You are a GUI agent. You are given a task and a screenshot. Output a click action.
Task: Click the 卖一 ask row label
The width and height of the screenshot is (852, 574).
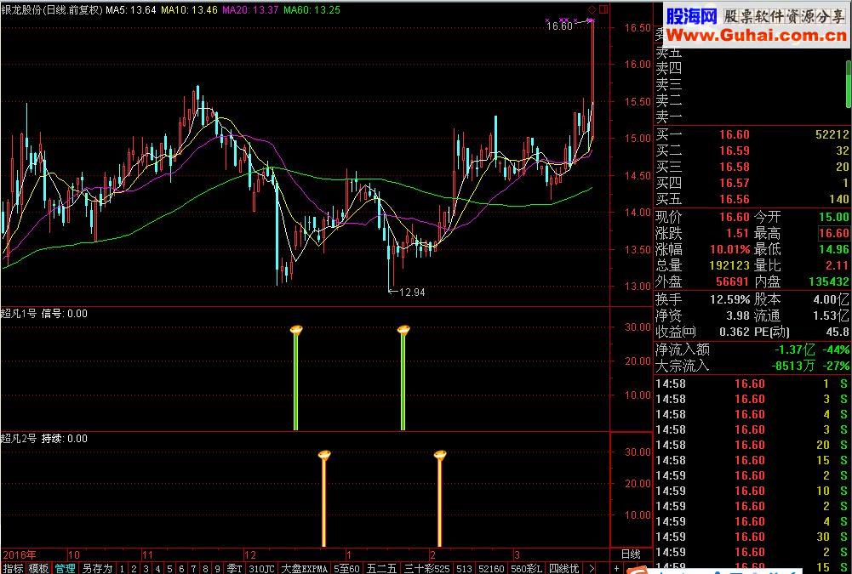[668, 117]
